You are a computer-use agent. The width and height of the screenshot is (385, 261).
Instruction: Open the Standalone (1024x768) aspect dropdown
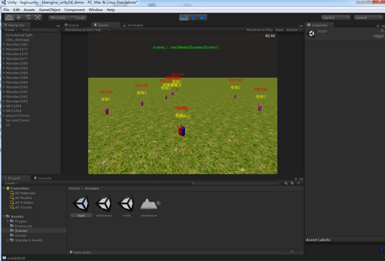(x=87, y=30)
